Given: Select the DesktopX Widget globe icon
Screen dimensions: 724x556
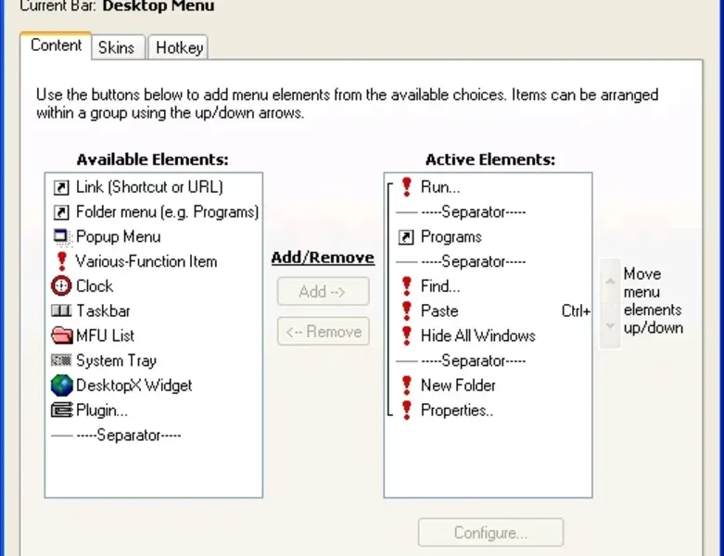Looking at the screenshot, I should [x=61, y=385].
